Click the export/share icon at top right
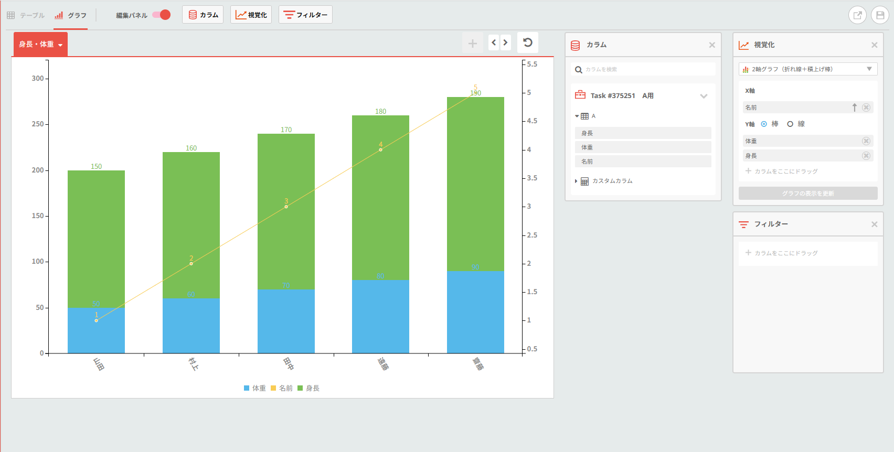 [x=858, y=15]
